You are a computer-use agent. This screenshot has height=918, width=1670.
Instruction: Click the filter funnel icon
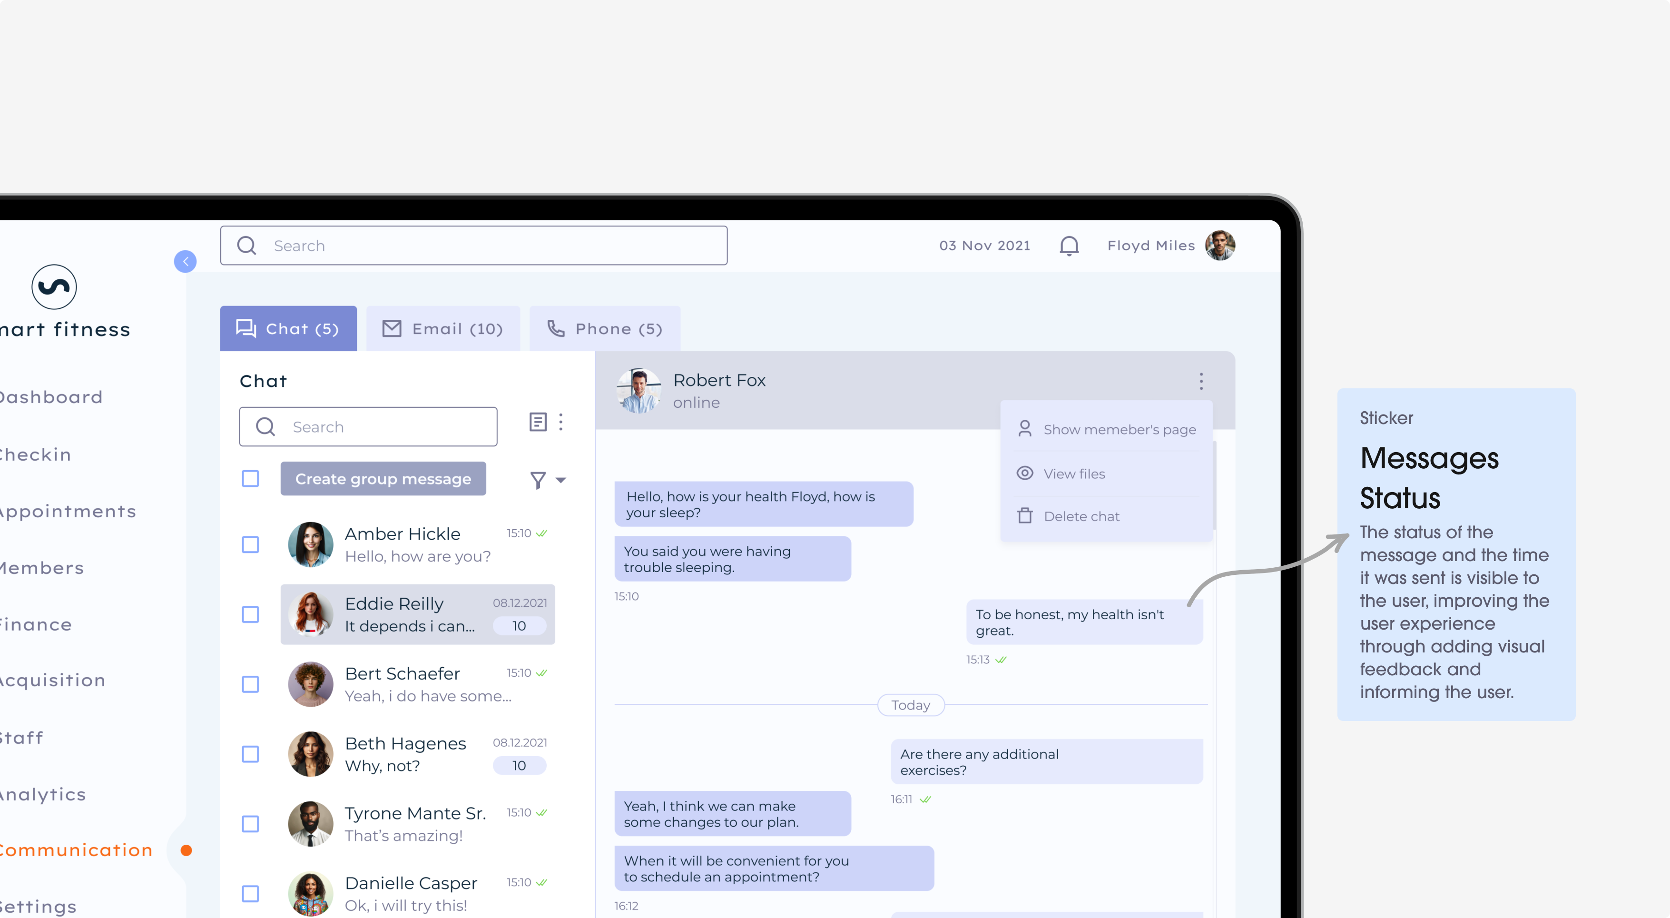tap(538, 480)
